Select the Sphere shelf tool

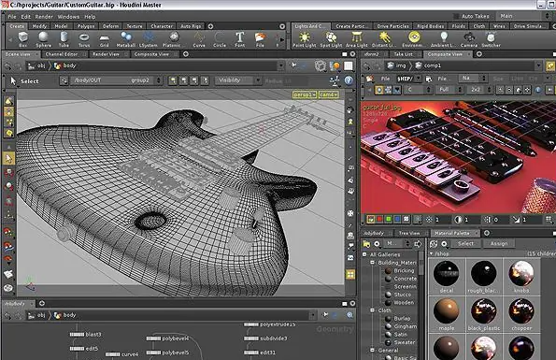pyautogui.click(x=43, y=39)
